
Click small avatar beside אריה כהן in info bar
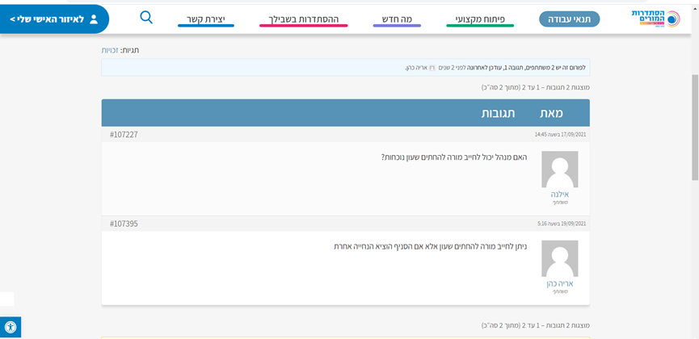432,68
